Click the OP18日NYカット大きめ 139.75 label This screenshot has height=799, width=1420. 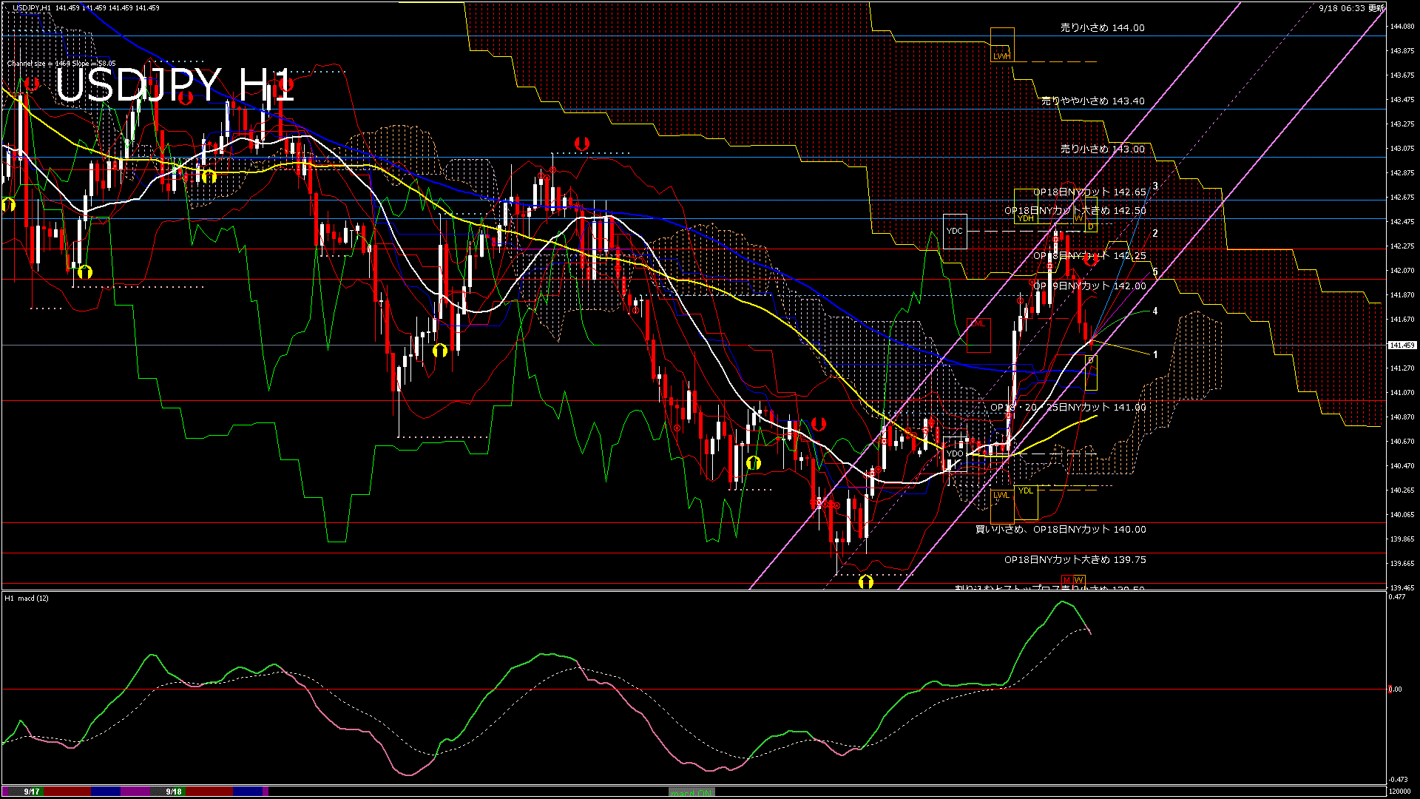(x=1075, y=560)
